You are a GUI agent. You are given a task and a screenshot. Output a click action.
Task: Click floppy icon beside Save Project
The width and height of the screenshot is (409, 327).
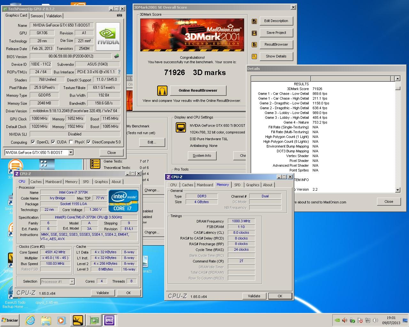tap(254, 33)
